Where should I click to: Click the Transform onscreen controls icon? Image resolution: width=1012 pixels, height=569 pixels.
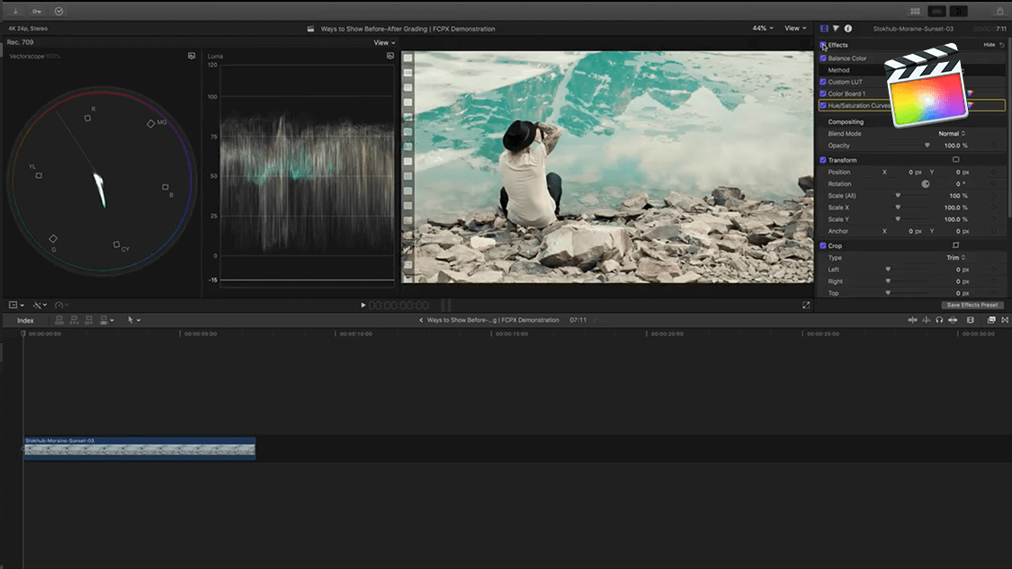(x=955, y=160)
